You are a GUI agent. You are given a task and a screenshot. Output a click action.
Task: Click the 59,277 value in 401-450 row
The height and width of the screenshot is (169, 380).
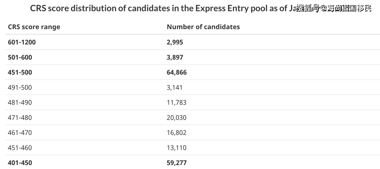pos(177,163)
